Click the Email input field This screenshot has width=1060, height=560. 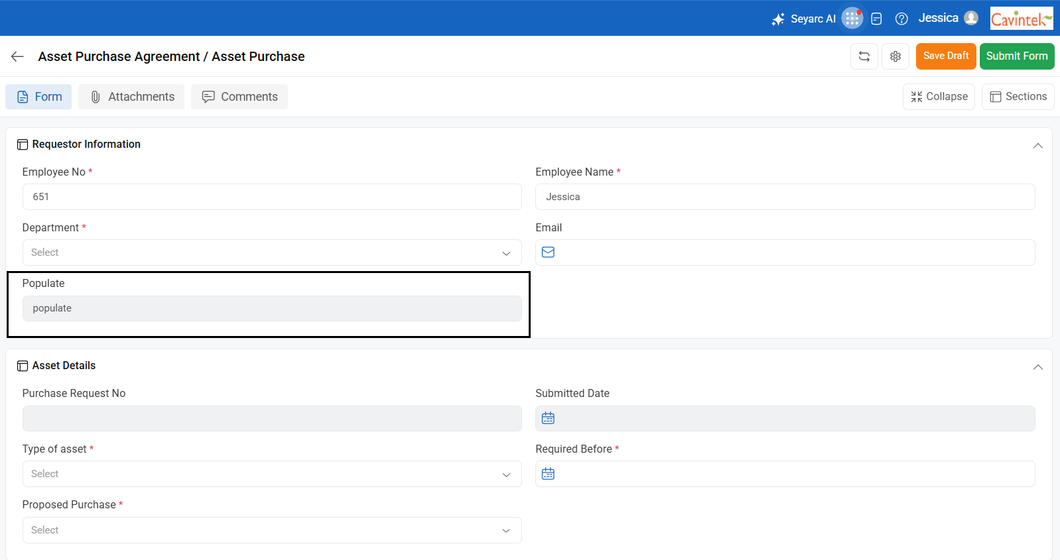pos(793,252)
